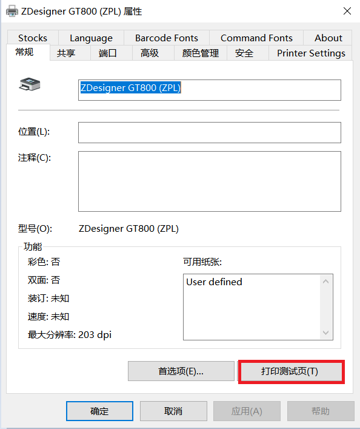This screenshot has width=360, height=429.
Task: Switch to the 共享 tab
Action: point(66,53)
